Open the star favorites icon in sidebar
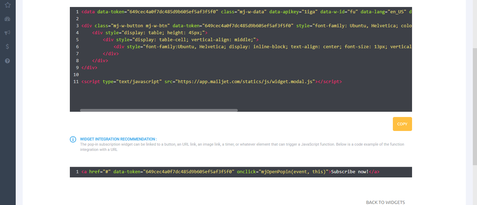This screenshot has width=477, height=205. pyautogui.click(x=7, y=5)
